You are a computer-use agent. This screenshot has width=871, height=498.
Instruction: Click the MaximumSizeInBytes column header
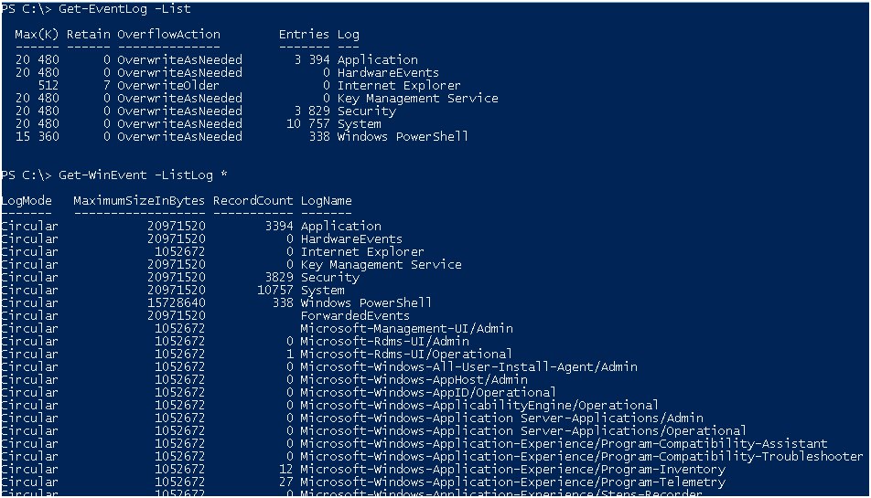point(139,201)
